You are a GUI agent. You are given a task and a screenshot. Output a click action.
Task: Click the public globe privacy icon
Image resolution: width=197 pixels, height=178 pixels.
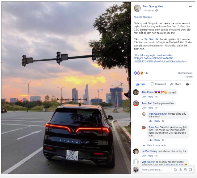pyautogui.click(x=157, y=10)
